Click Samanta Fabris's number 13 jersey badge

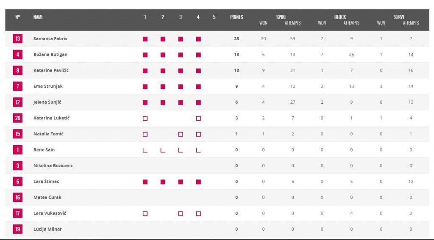[18, 39]
